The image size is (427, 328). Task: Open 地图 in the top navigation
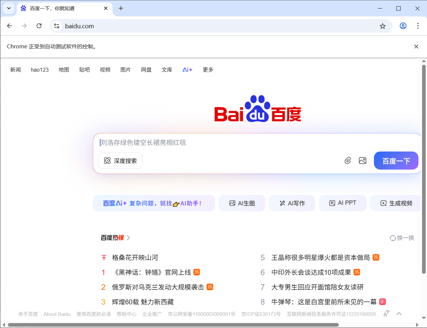pyautogui.click(x=64, y=70)
